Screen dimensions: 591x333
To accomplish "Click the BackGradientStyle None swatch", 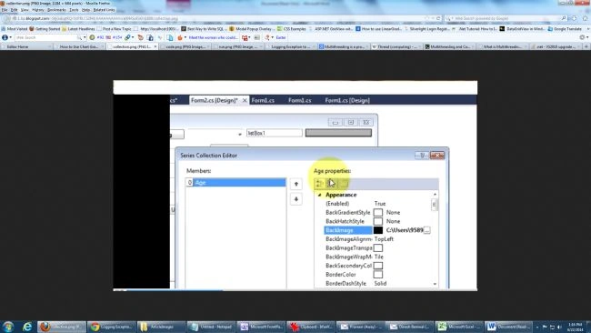I will click(377, 213).
